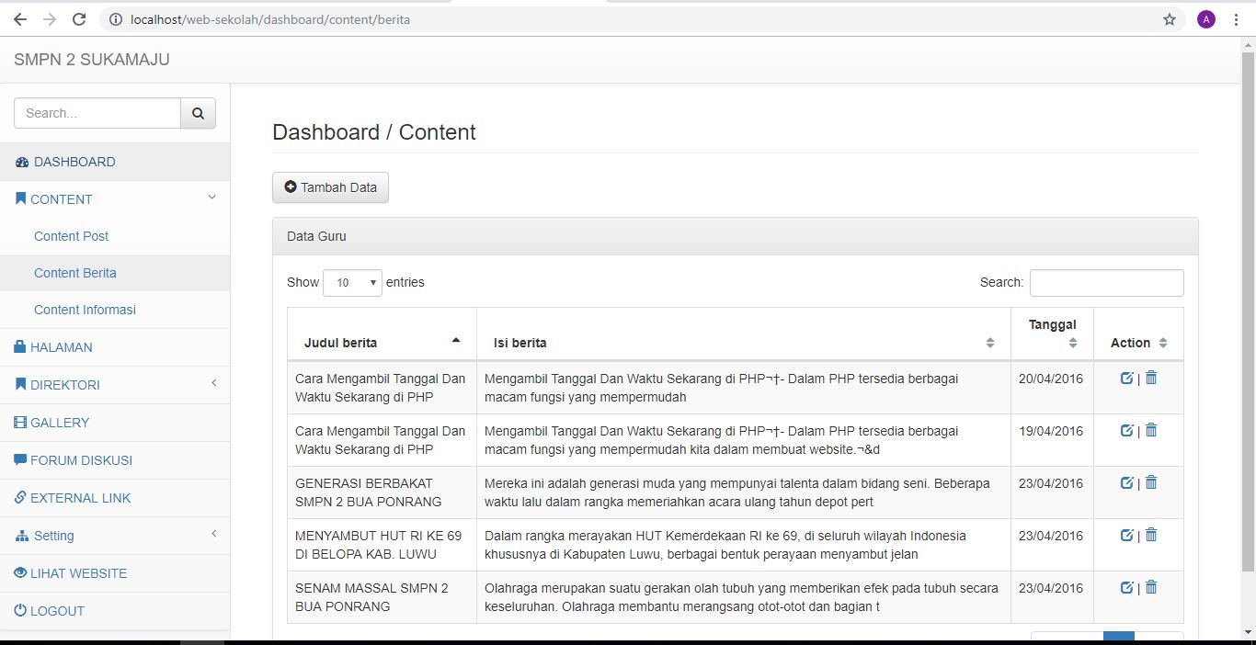The image size is (1256, 645).
Task: Reload the page in browser
Action: 79,19
